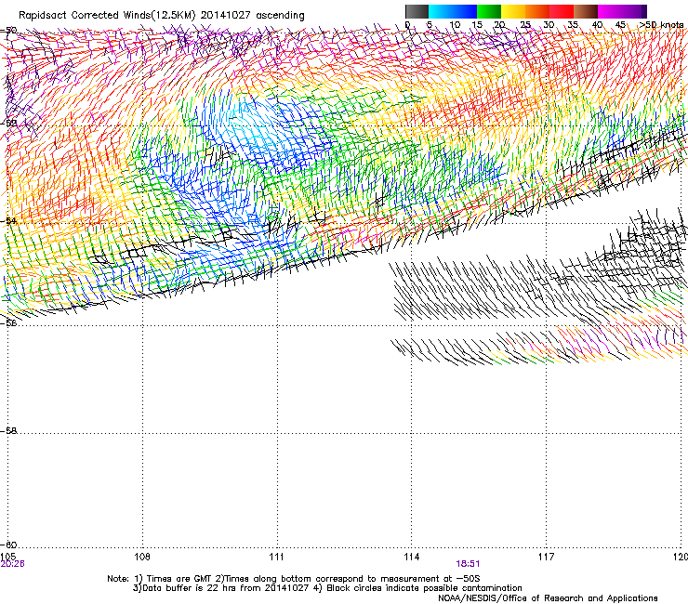This screenshot has height=604, width=688.
Task: Click the latitude label -54
Action: coord(8,220)
